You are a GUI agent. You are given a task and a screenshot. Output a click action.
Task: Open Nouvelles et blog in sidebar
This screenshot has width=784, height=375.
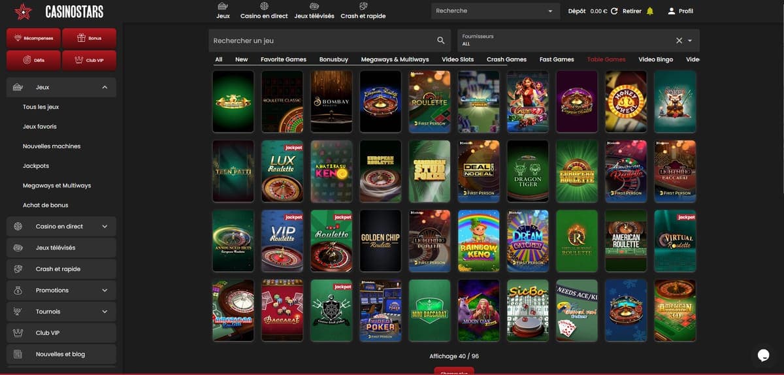pyautogui.click(x=61, y=354)
